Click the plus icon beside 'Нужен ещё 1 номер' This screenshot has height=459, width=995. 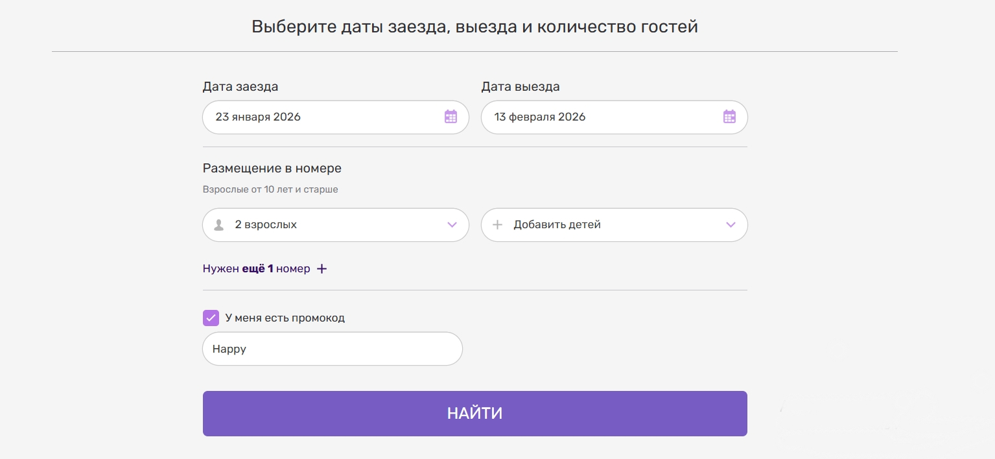point(322,268)
